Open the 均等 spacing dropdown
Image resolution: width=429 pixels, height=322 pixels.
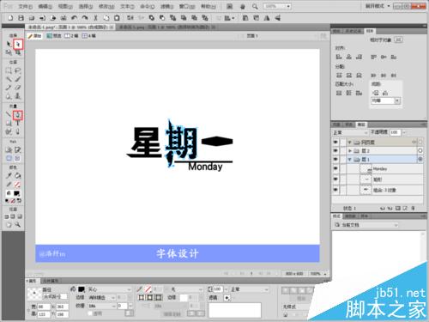385,100
